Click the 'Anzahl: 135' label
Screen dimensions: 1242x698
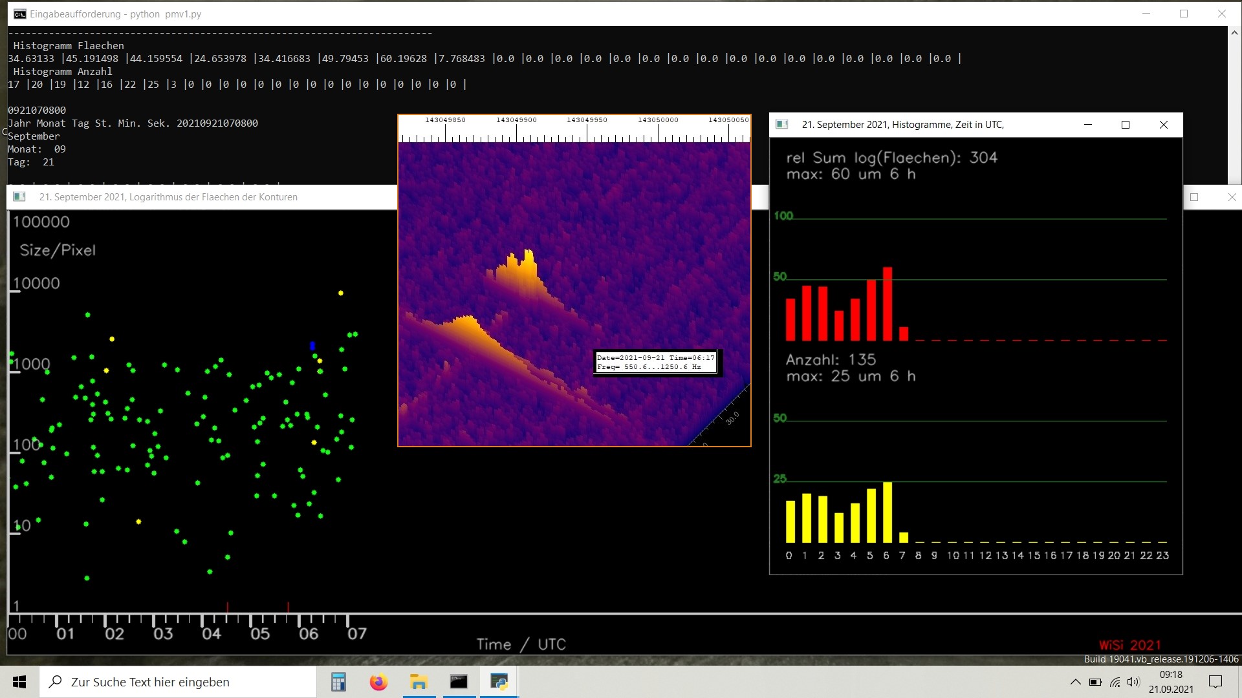tap(831, 360)
